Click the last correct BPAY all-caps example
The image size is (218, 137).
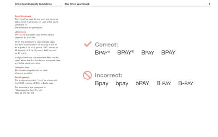coord(168,53)
